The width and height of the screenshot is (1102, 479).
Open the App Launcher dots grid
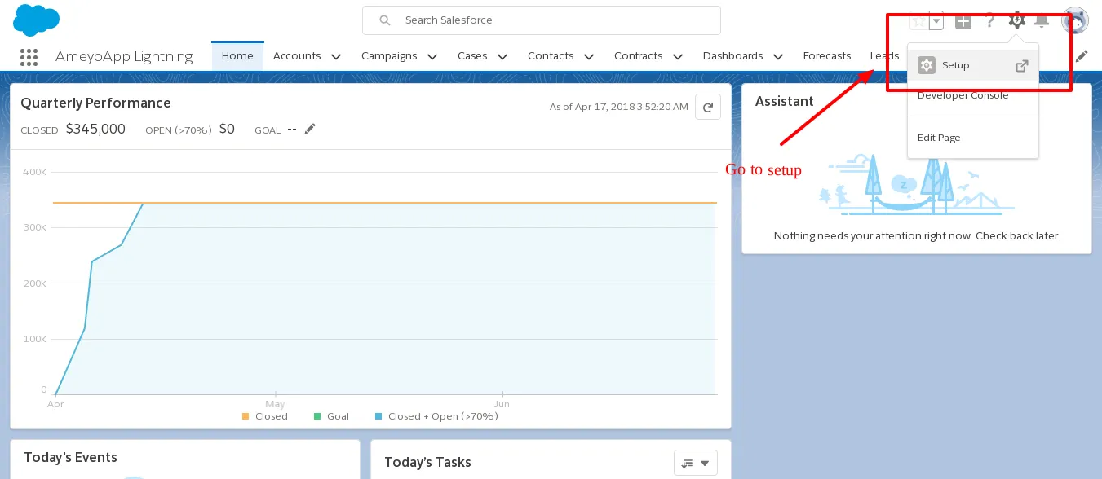point(29,56)
